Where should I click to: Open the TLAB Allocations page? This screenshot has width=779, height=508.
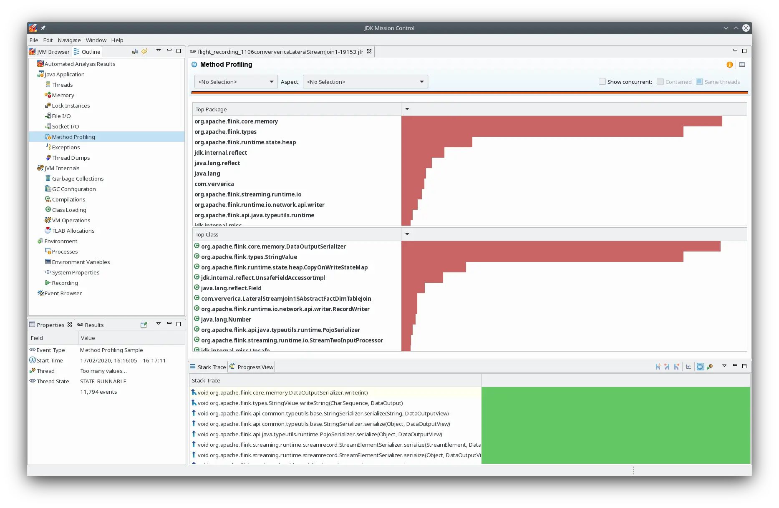point(73,230)
